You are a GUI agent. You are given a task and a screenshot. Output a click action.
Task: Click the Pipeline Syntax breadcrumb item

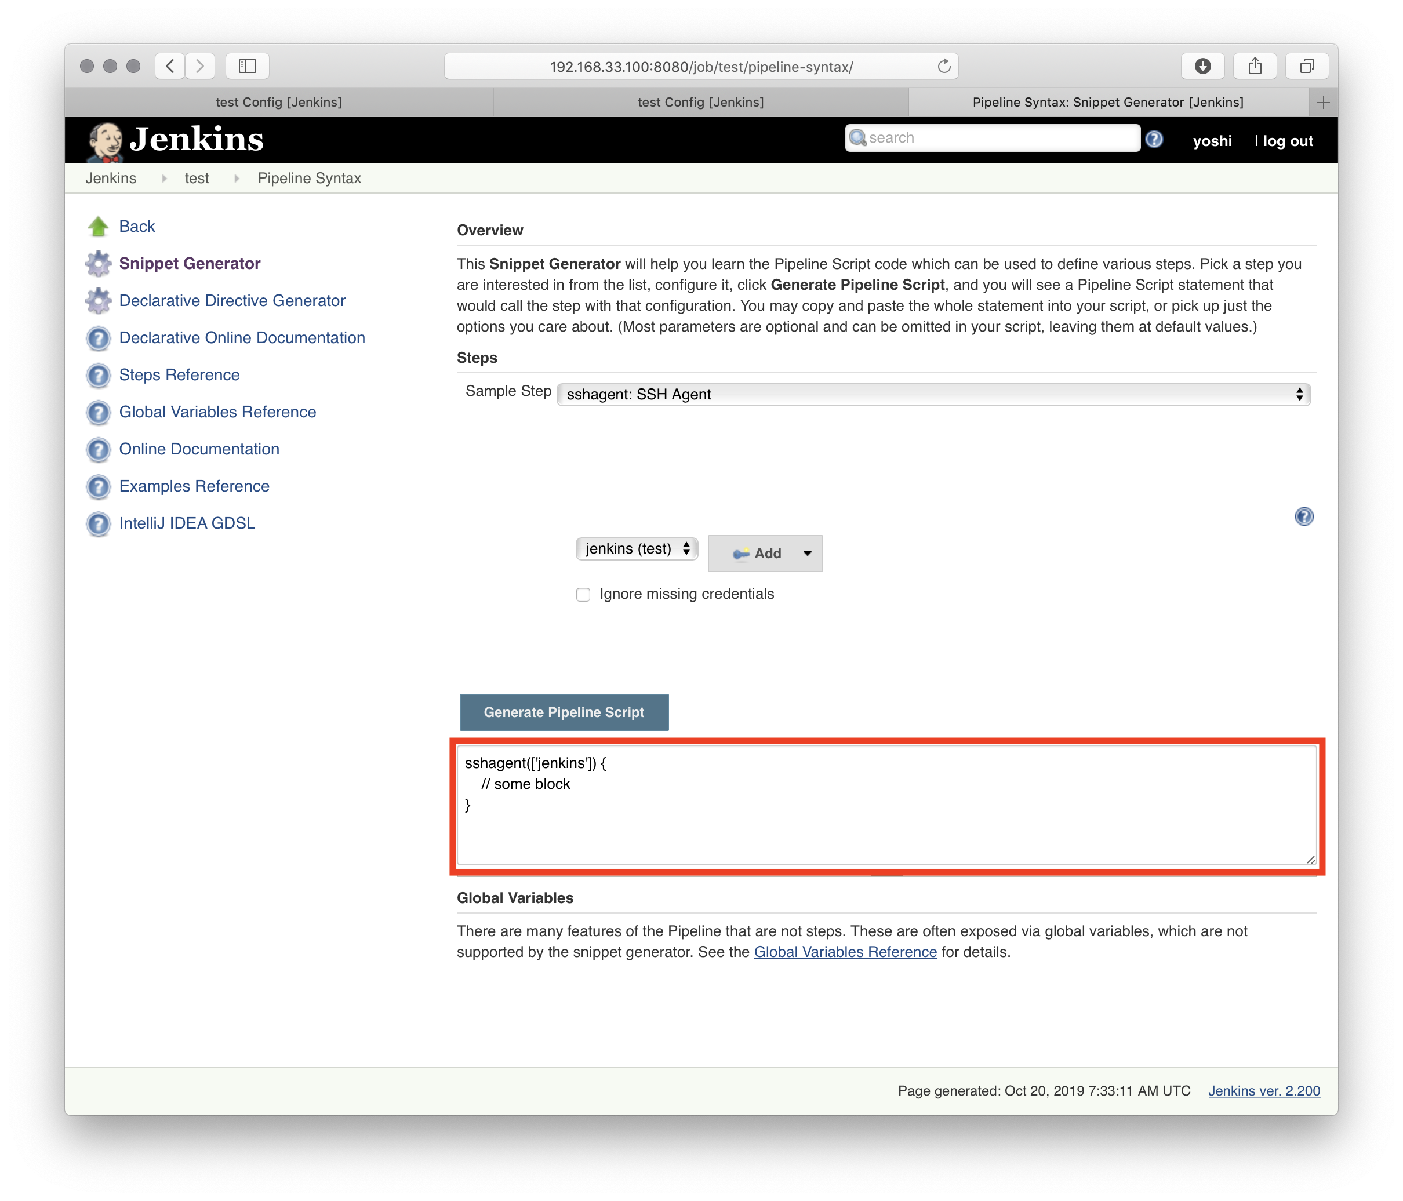(310, 178)
